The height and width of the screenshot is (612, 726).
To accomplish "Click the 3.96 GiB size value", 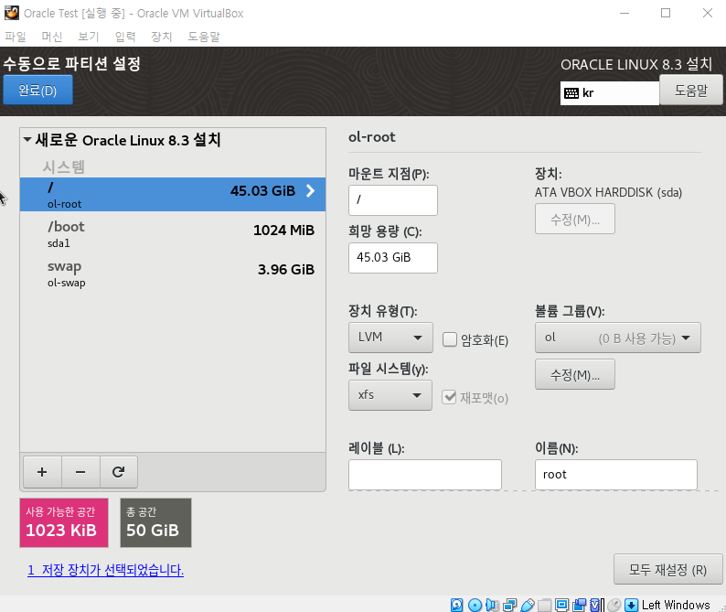I will 286,270.
